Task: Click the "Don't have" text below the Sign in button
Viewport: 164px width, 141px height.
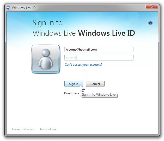Action: click(x=71, y=93)
